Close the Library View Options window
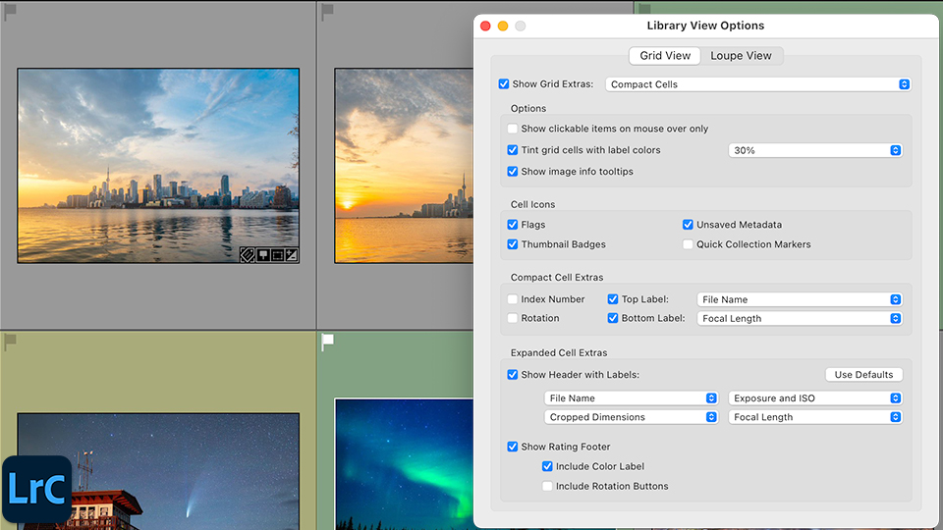 pos(485,26)
